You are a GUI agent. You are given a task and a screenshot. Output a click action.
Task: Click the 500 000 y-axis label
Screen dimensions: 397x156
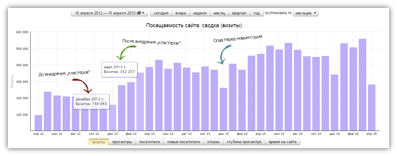pos(22,49)
